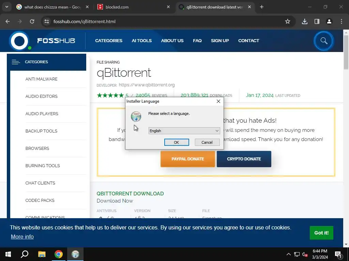Click the FILE SHARING category label
This screenshot has height=261, width=349.
(108, 62)
